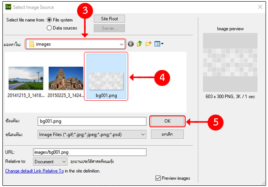Click the Up one level folder icon

tap(140, 44)
